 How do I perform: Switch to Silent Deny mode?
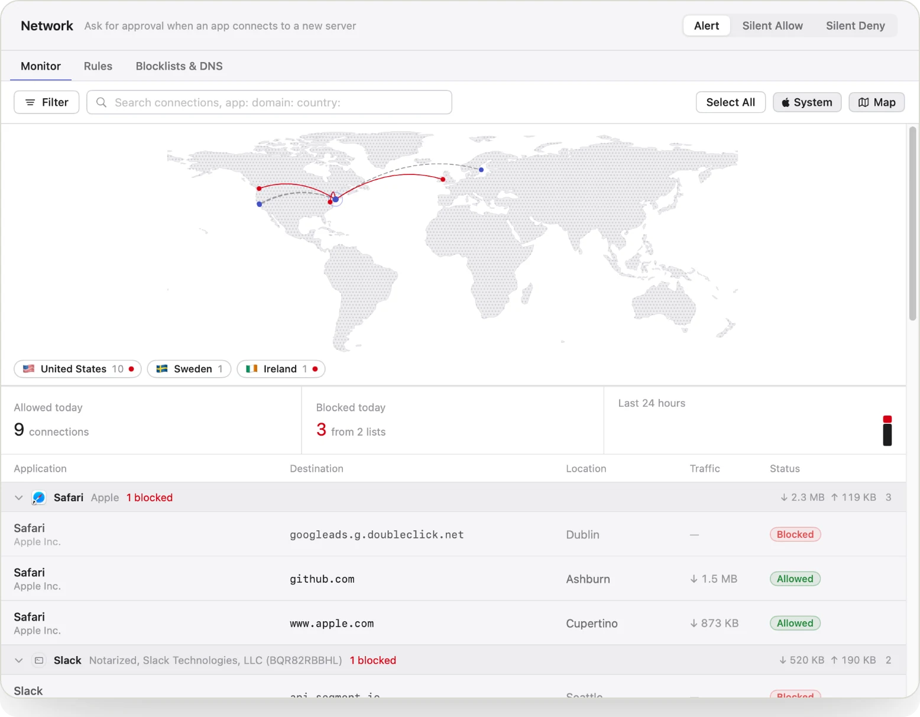[x=855, y=26]
